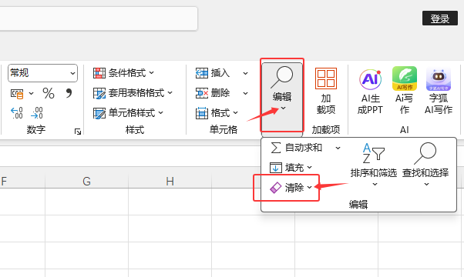The height and width of the screenshot is (277, 464).
Task: Apply percent style with % icon
Action: [x=49, y=93]
